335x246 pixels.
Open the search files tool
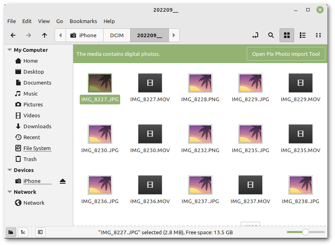271,35
